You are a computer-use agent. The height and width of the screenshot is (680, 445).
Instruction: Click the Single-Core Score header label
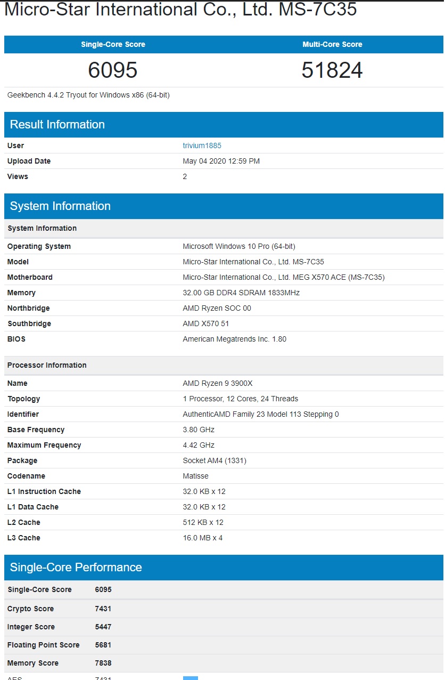click(x=113, y=44)
